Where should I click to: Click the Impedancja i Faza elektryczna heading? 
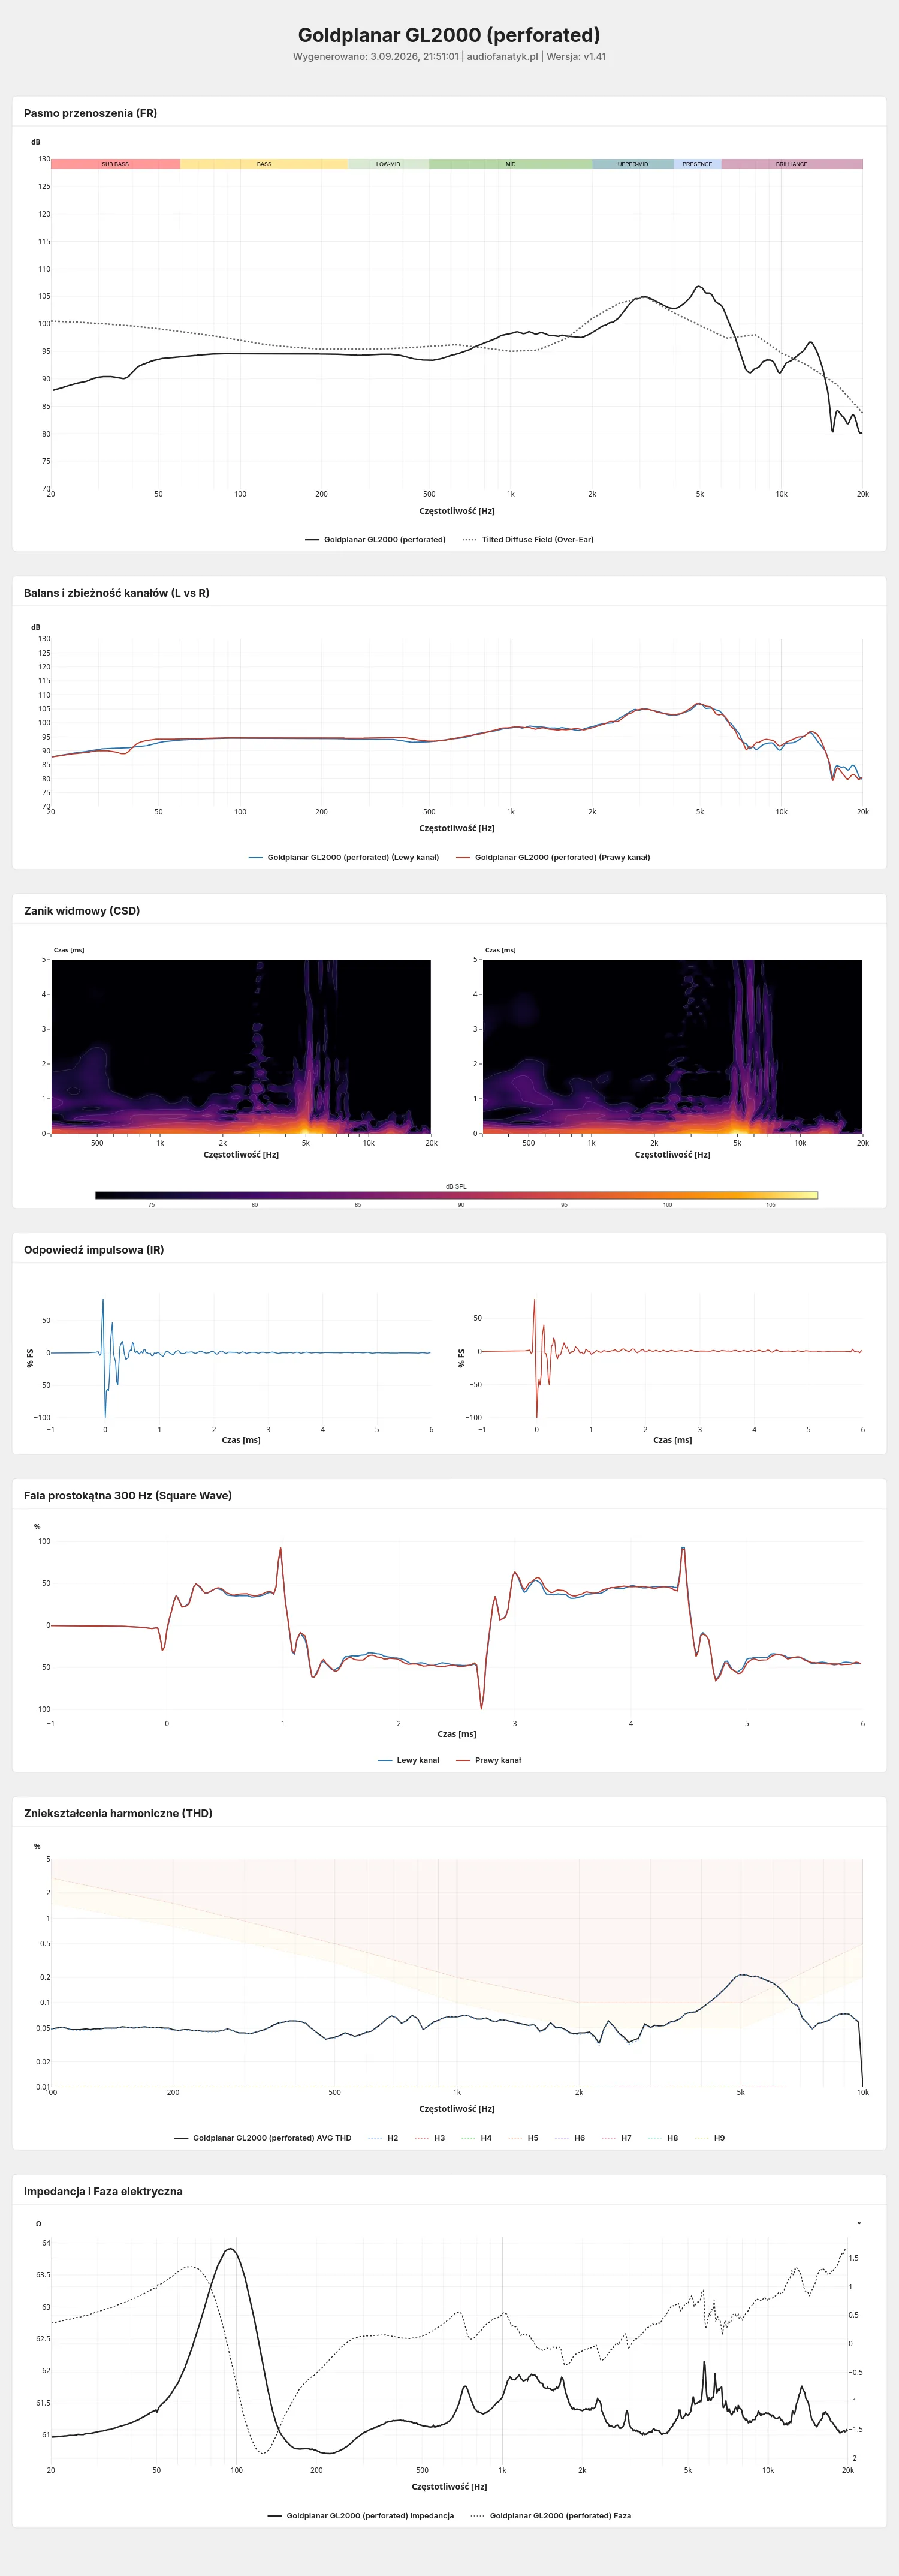103,2191
